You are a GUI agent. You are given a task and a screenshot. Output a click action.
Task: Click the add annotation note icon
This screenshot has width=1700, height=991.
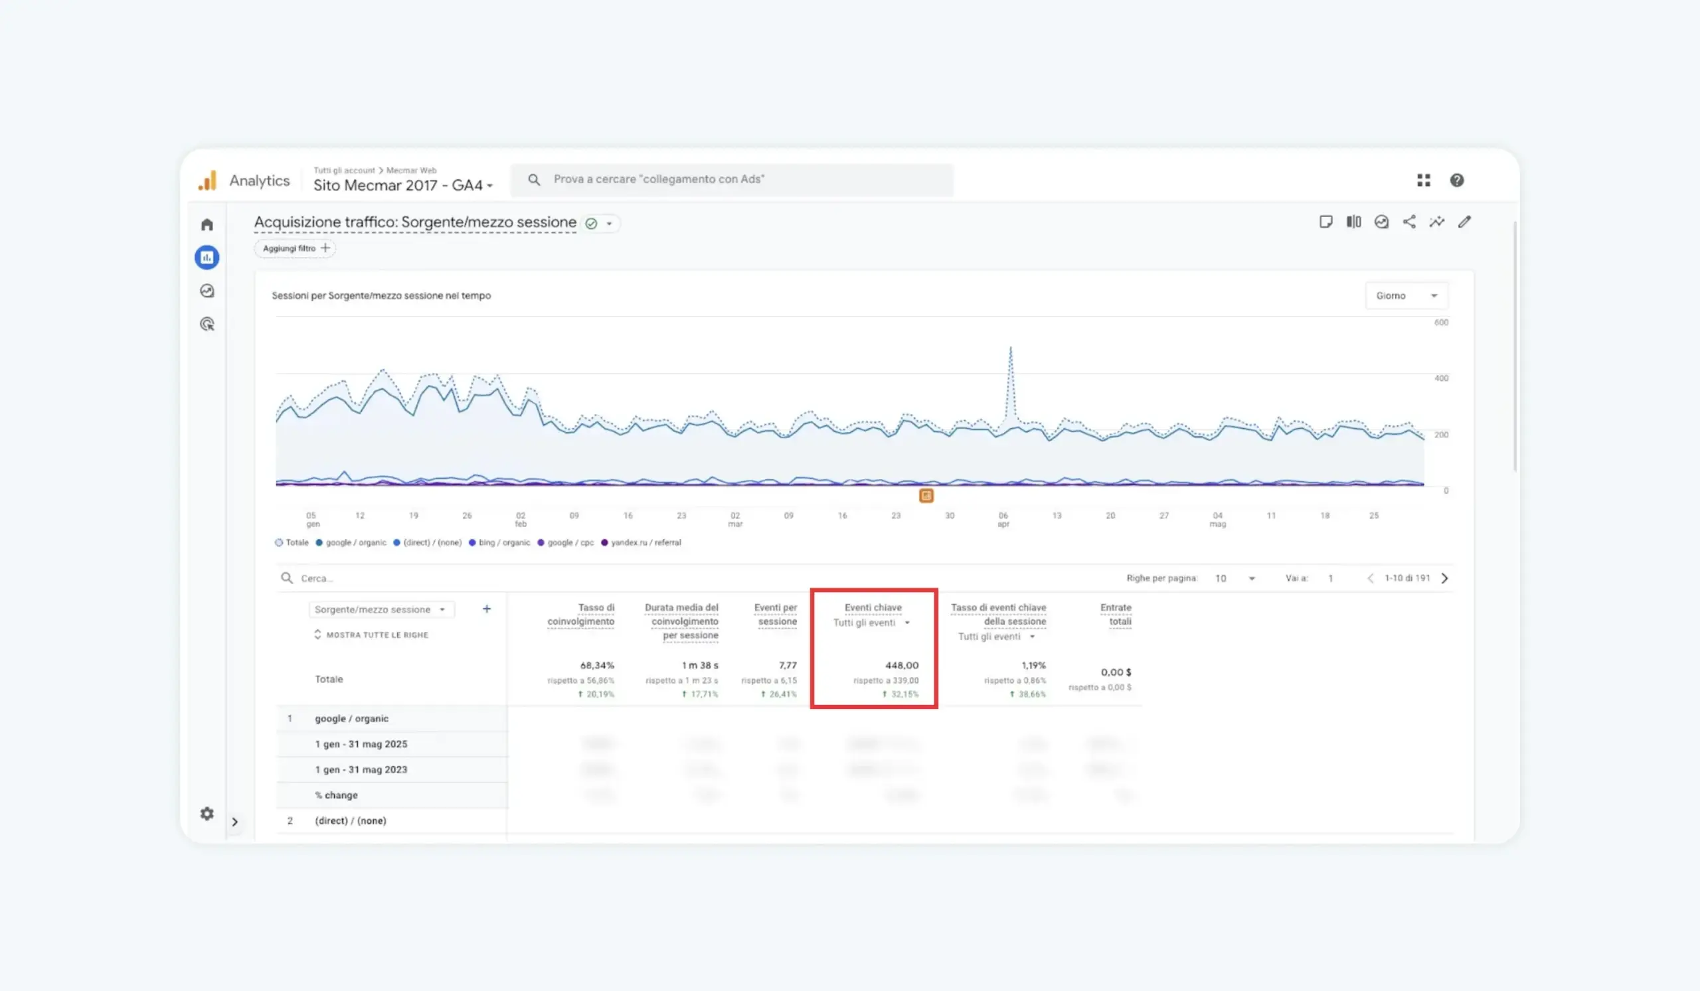[1325, 222]
